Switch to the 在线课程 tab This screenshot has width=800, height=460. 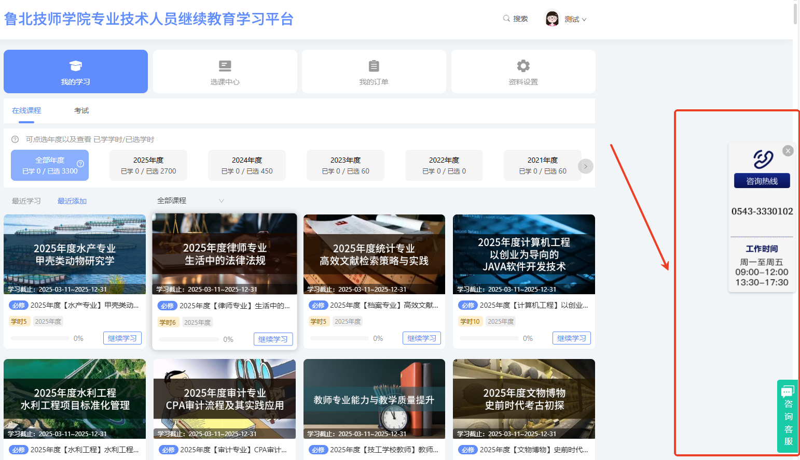point(26,110)
